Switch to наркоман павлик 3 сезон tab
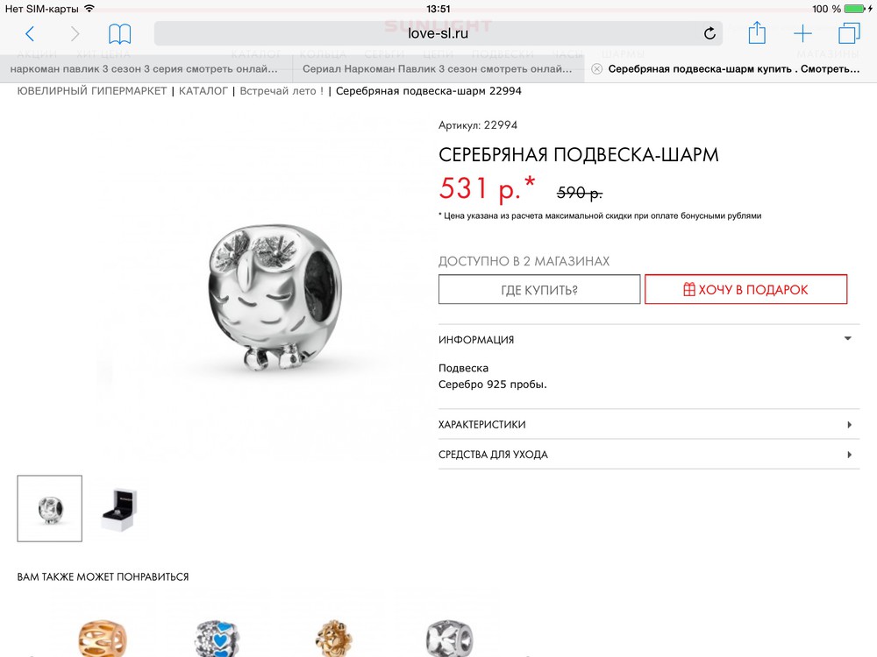The width and height of the screenshot is (877, 657). pos(146,69)
